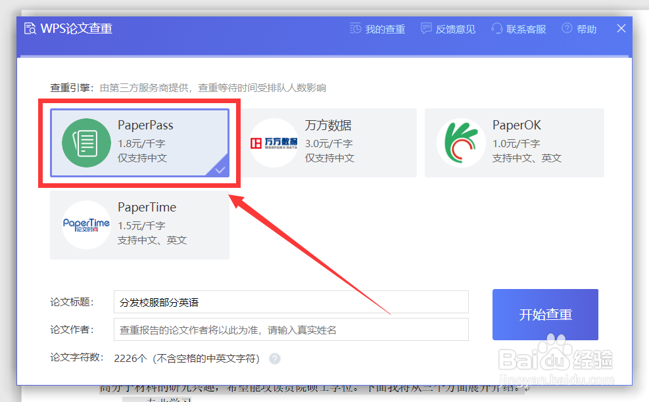
Task: Click the 帮助 question mark icon
Action: point(567,28)
